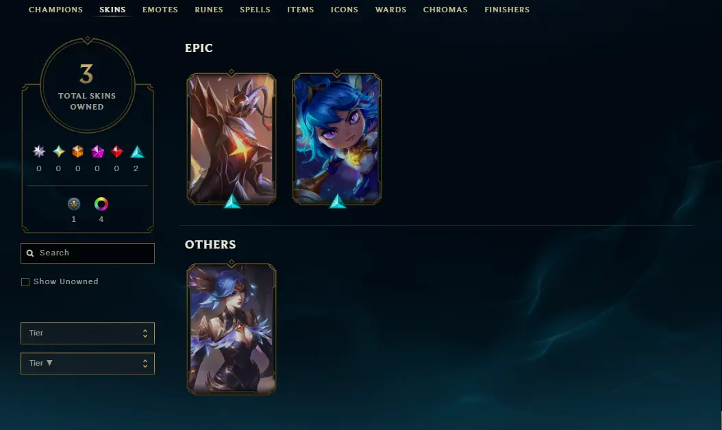Select the skin card under Others

tap(232, 329)
